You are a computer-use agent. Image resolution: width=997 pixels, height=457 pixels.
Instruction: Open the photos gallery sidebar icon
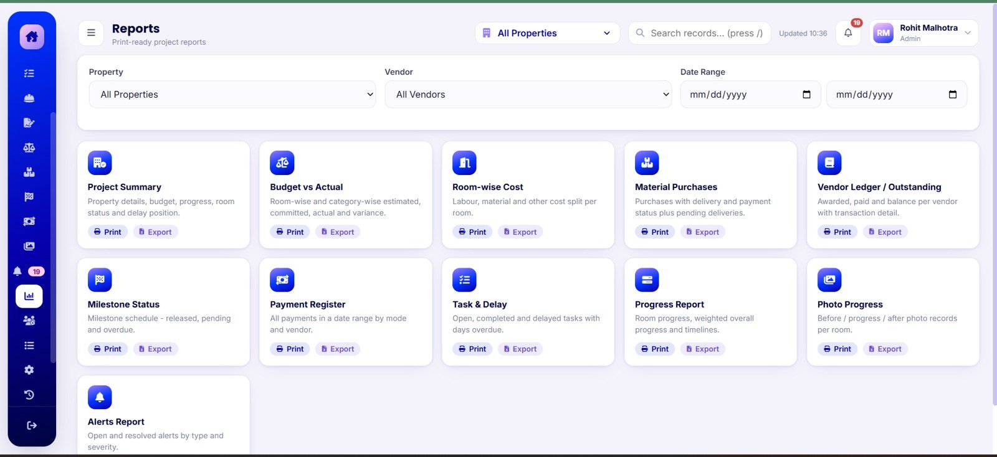(x=29, y=246)
